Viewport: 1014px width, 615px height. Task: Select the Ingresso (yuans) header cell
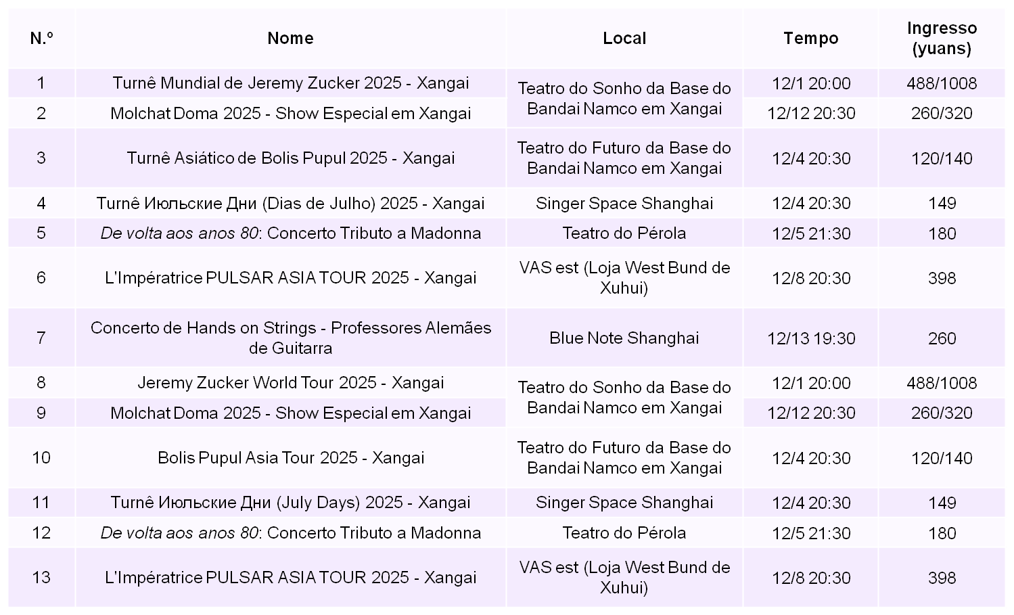coord(942,38)
